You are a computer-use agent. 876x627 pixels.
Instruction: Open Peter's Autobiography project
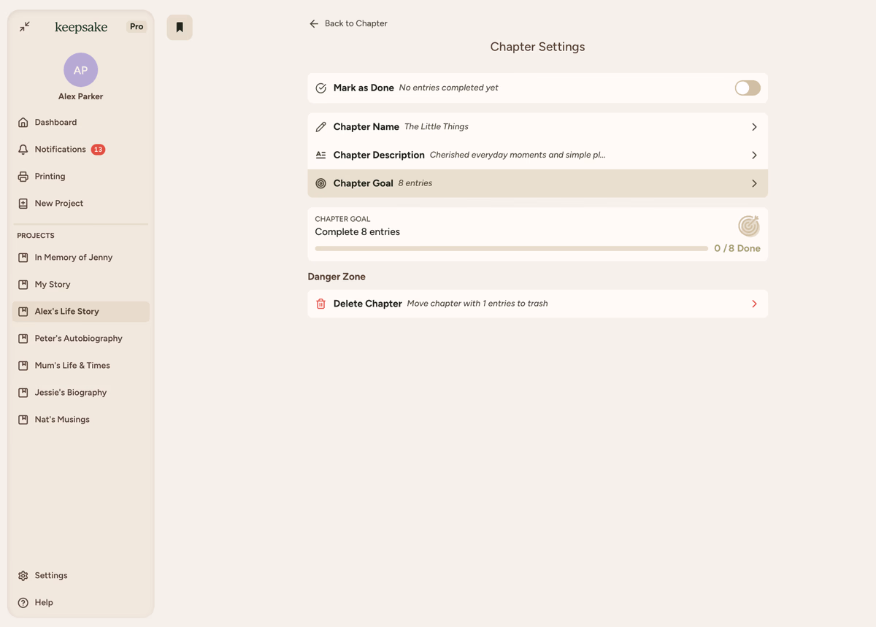point(78,339)
